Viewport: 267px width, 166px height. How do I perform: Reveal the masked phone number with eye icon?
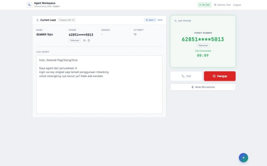84,41
